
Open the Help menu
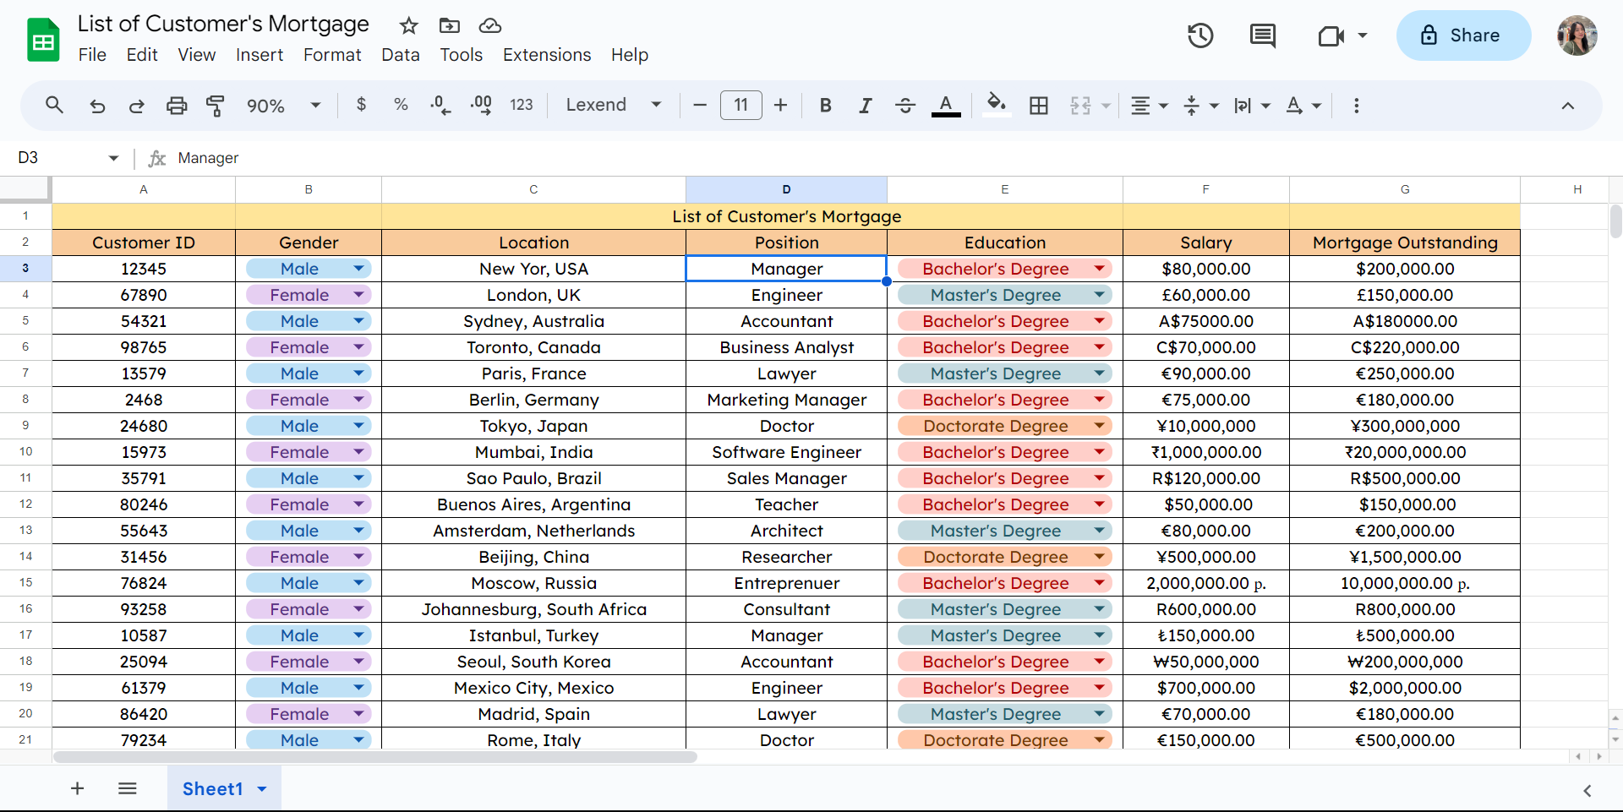click(x=630, y=55)
